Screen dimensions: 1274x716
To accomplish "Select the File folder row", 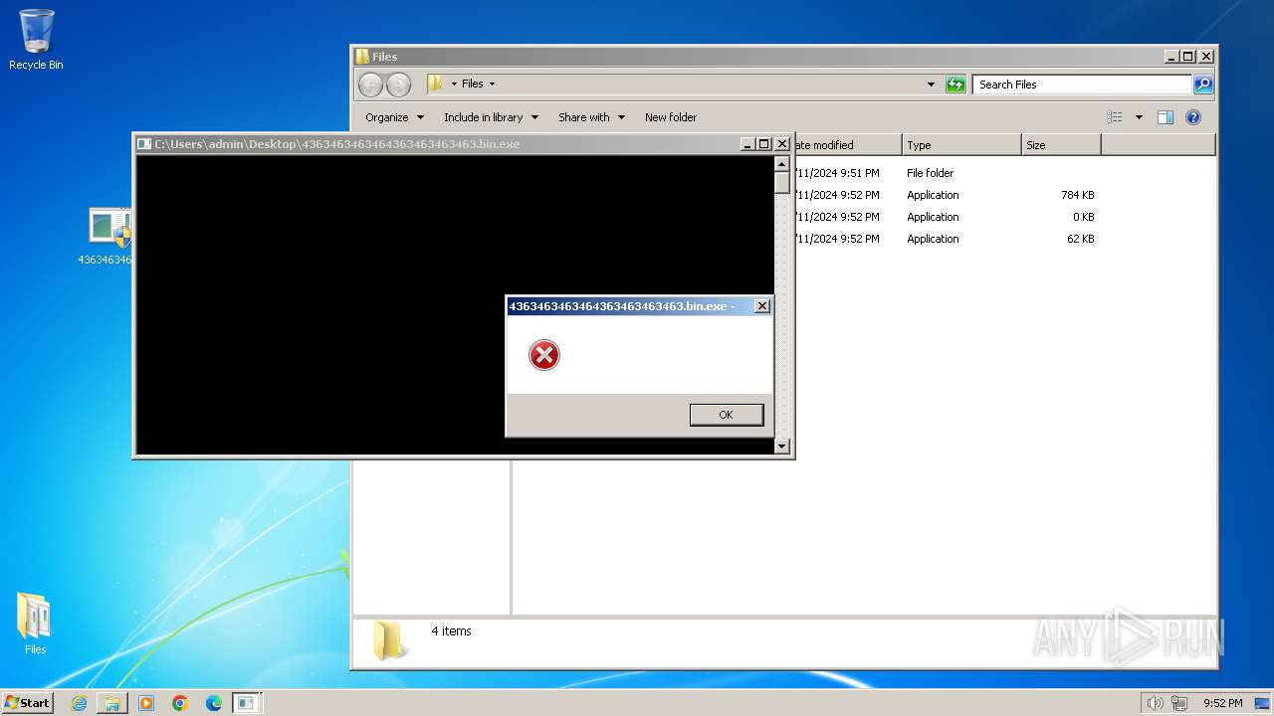I will (946, 173).
